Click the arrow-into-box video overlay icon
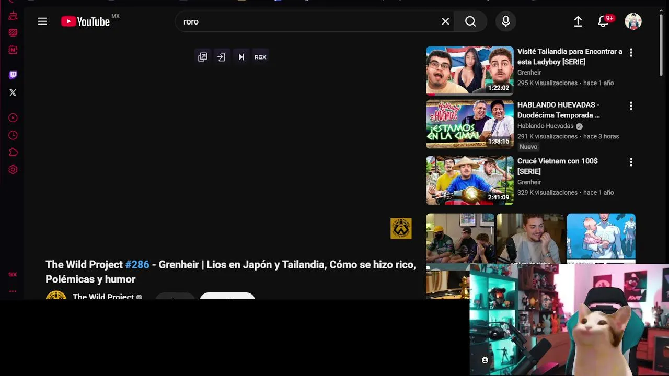669x376 pixels. pos(221,57)
